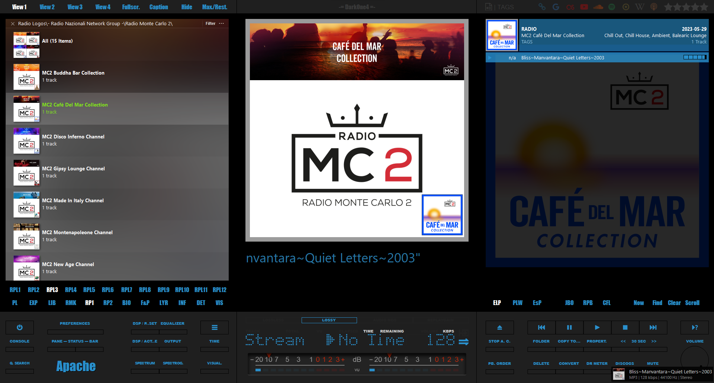The height and width of the screenshot is (383, 714).
Task: Set rating with the first star
Action: click(668, 7)
